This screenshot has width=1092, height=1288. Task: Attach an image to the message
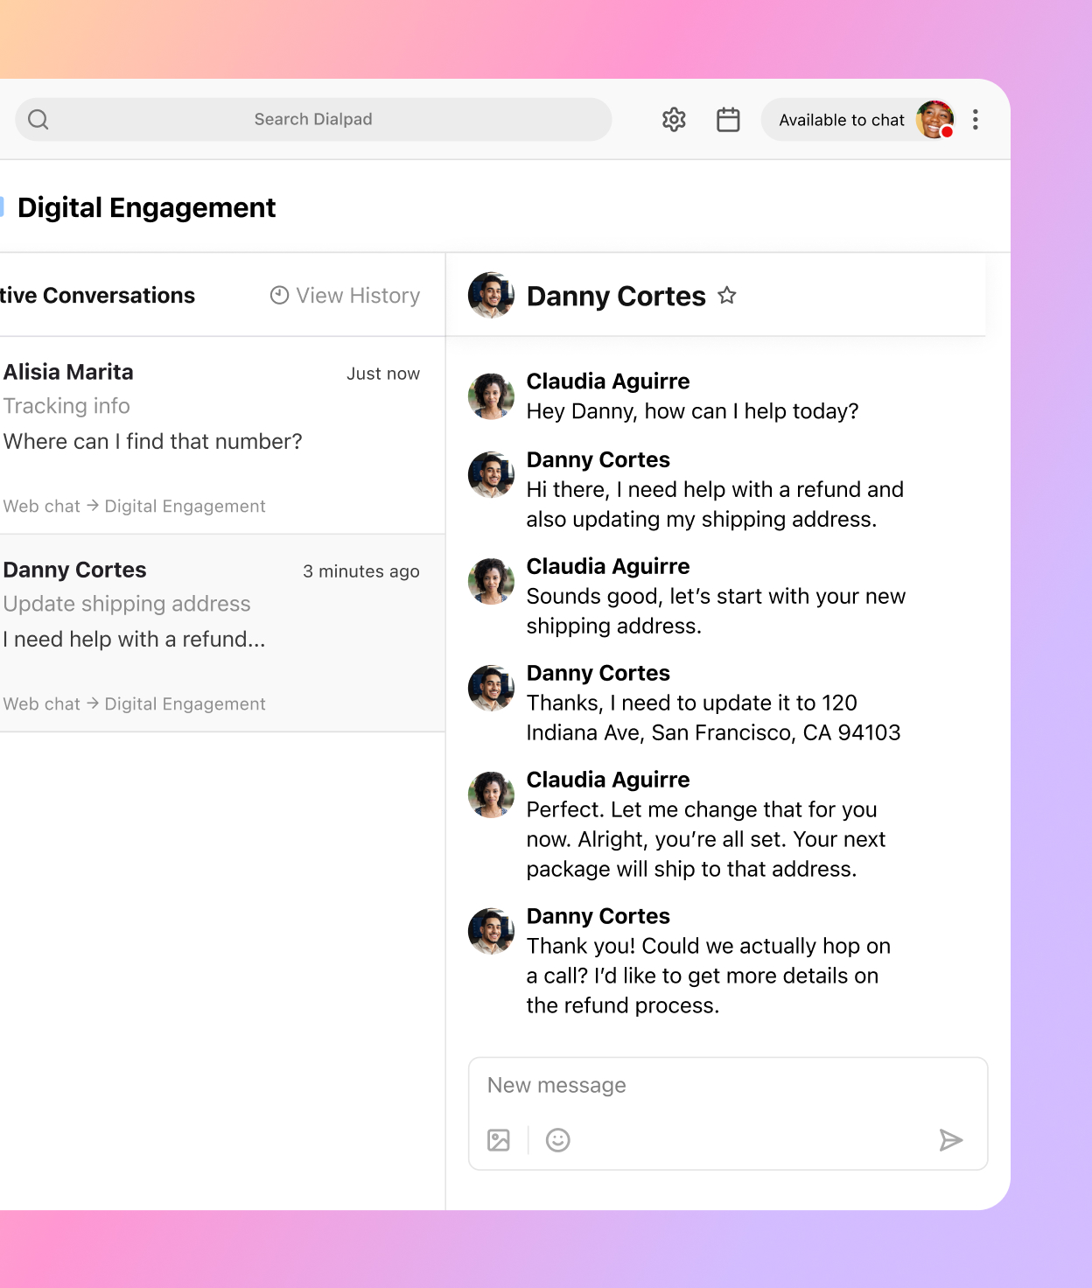(x=499, y=1140)
